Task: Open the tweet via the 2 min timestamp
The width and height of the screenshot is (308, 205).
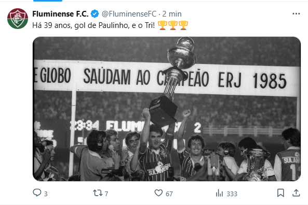Action: click(x=172, y=14)
